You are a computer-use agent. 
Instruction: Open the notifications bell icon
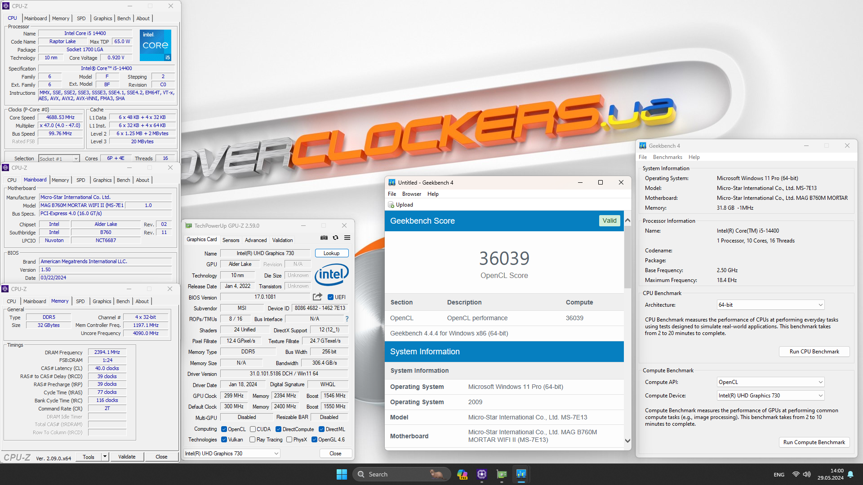click(x=850, y=474)
